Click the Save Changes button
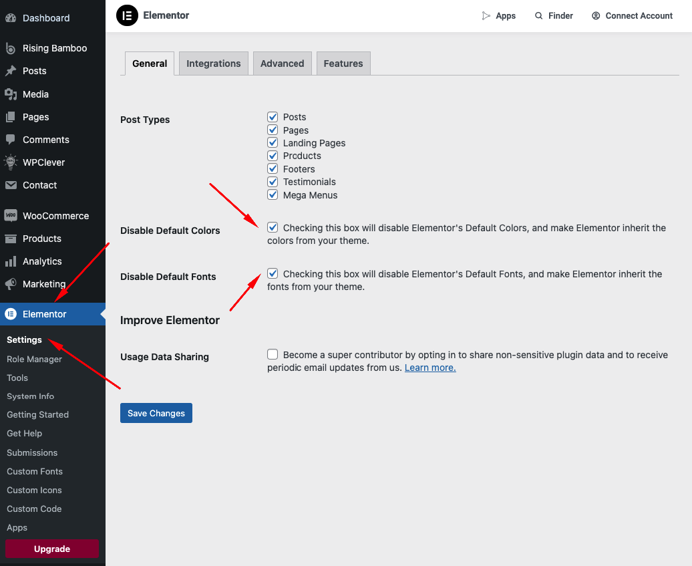 pos(156,413)
